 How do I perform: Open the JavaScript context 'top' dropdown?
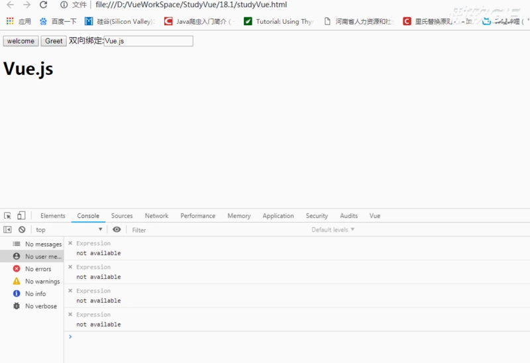pos(70,230)
